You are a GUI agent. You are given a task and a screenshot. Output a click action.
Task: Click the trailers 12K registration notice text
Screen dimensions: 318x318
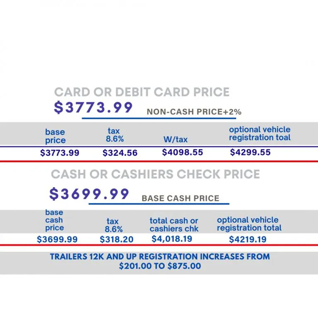pos(160,261)
